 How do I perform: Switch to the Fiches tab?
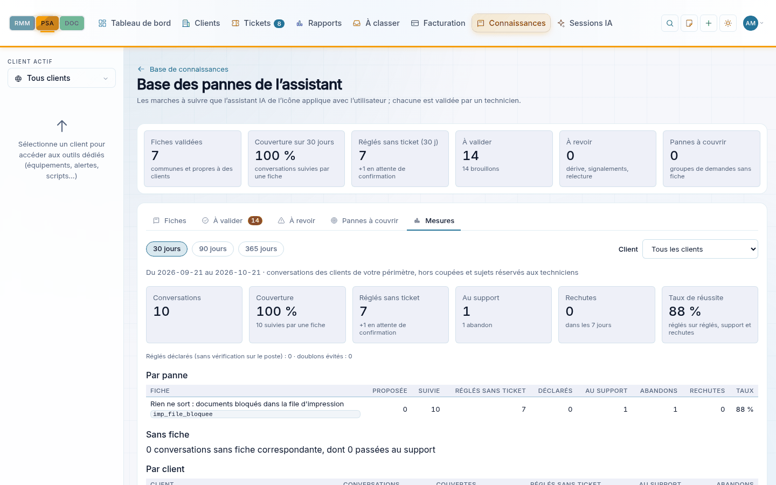(x=170, y=221)
